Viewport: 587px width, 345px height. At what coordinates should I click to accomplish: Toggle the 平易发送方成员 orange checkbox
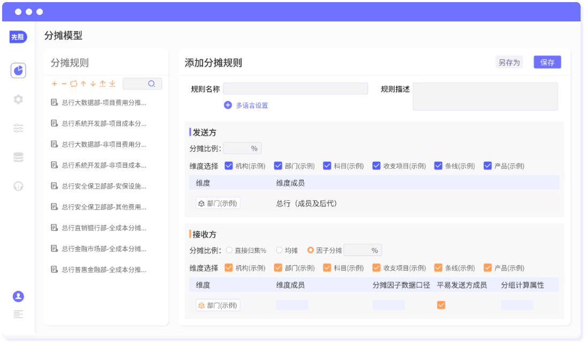pos(441,305)
